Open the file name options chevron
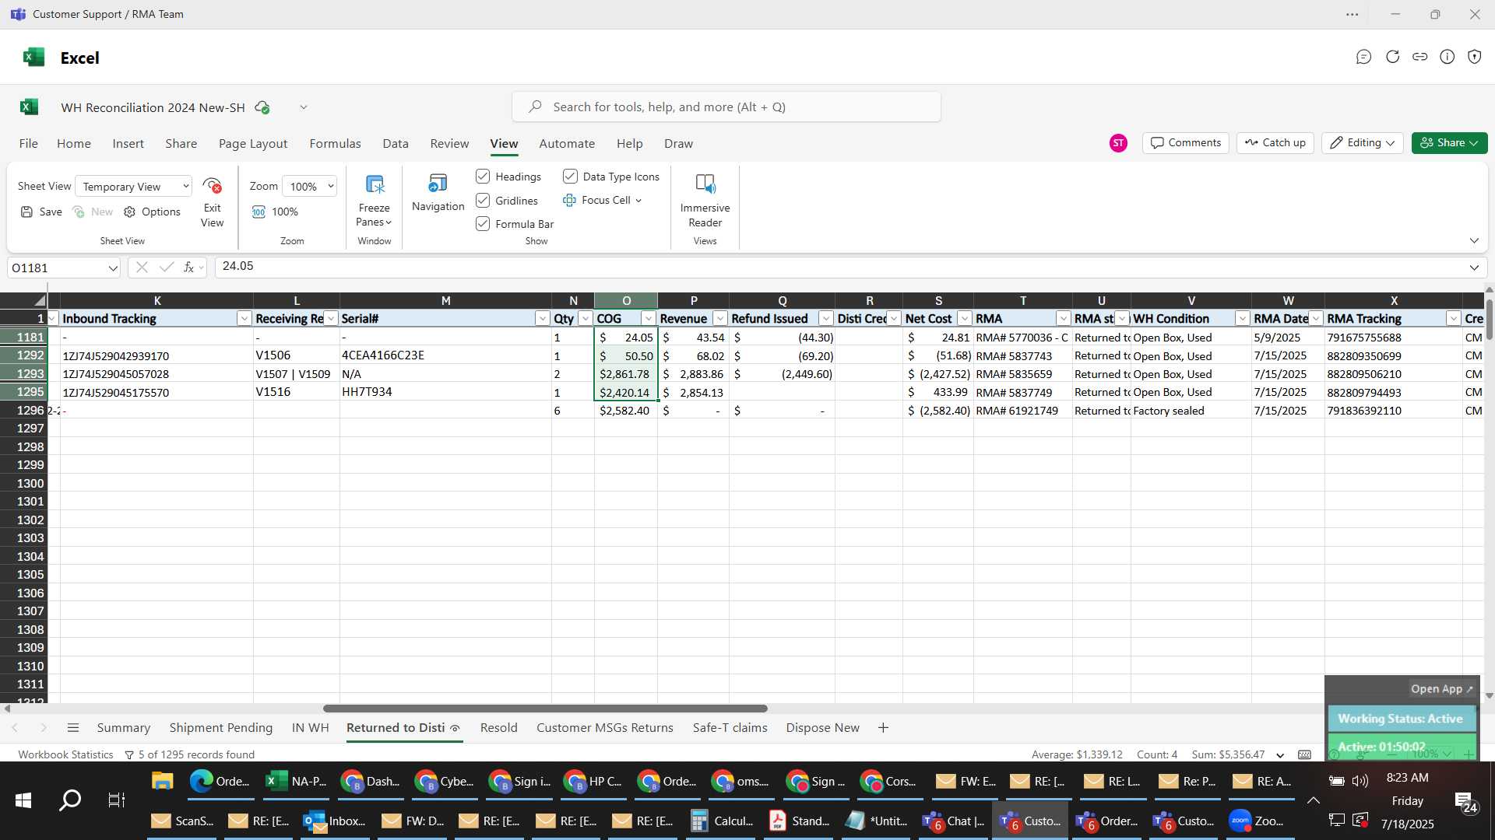Viewport: 1495px width, 840px height. click(304, 107)
